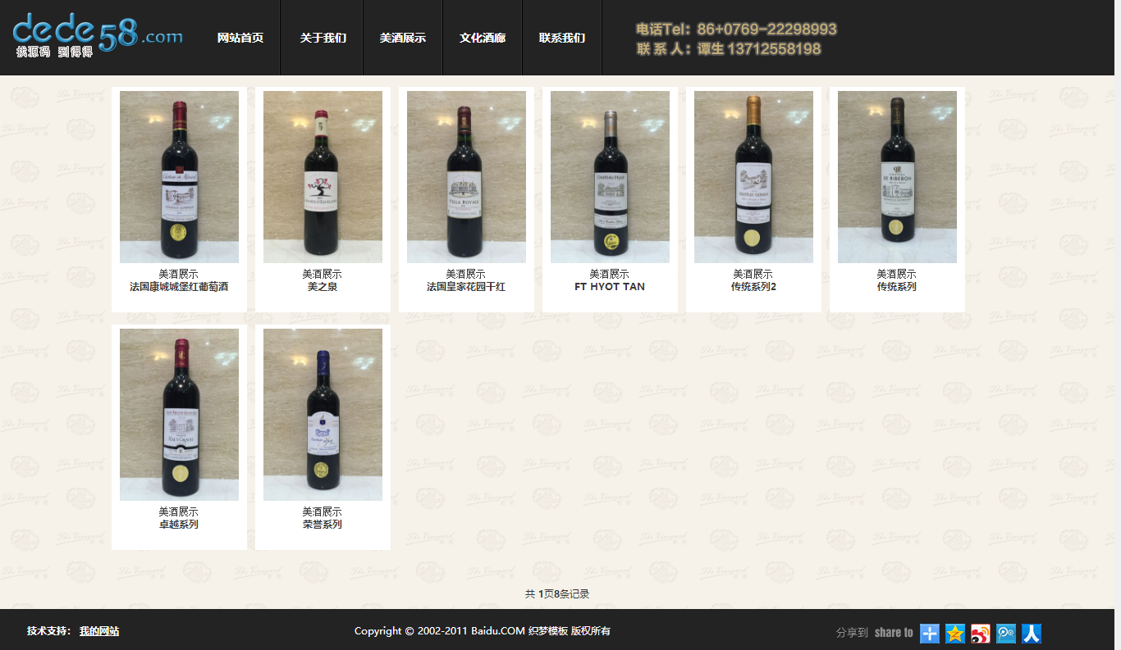The height and width of the screenshot is (650, 1121).
Task: Click the dede58.com logo
Action: click(98, 34)
